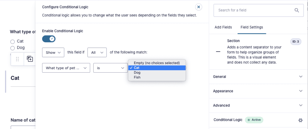The image size is (308, 129).
Task: Click the Active status badge
Action: pos(254,120)
